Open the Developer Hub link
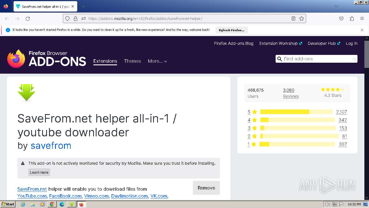The image size is (369, 208). (324, 43)
